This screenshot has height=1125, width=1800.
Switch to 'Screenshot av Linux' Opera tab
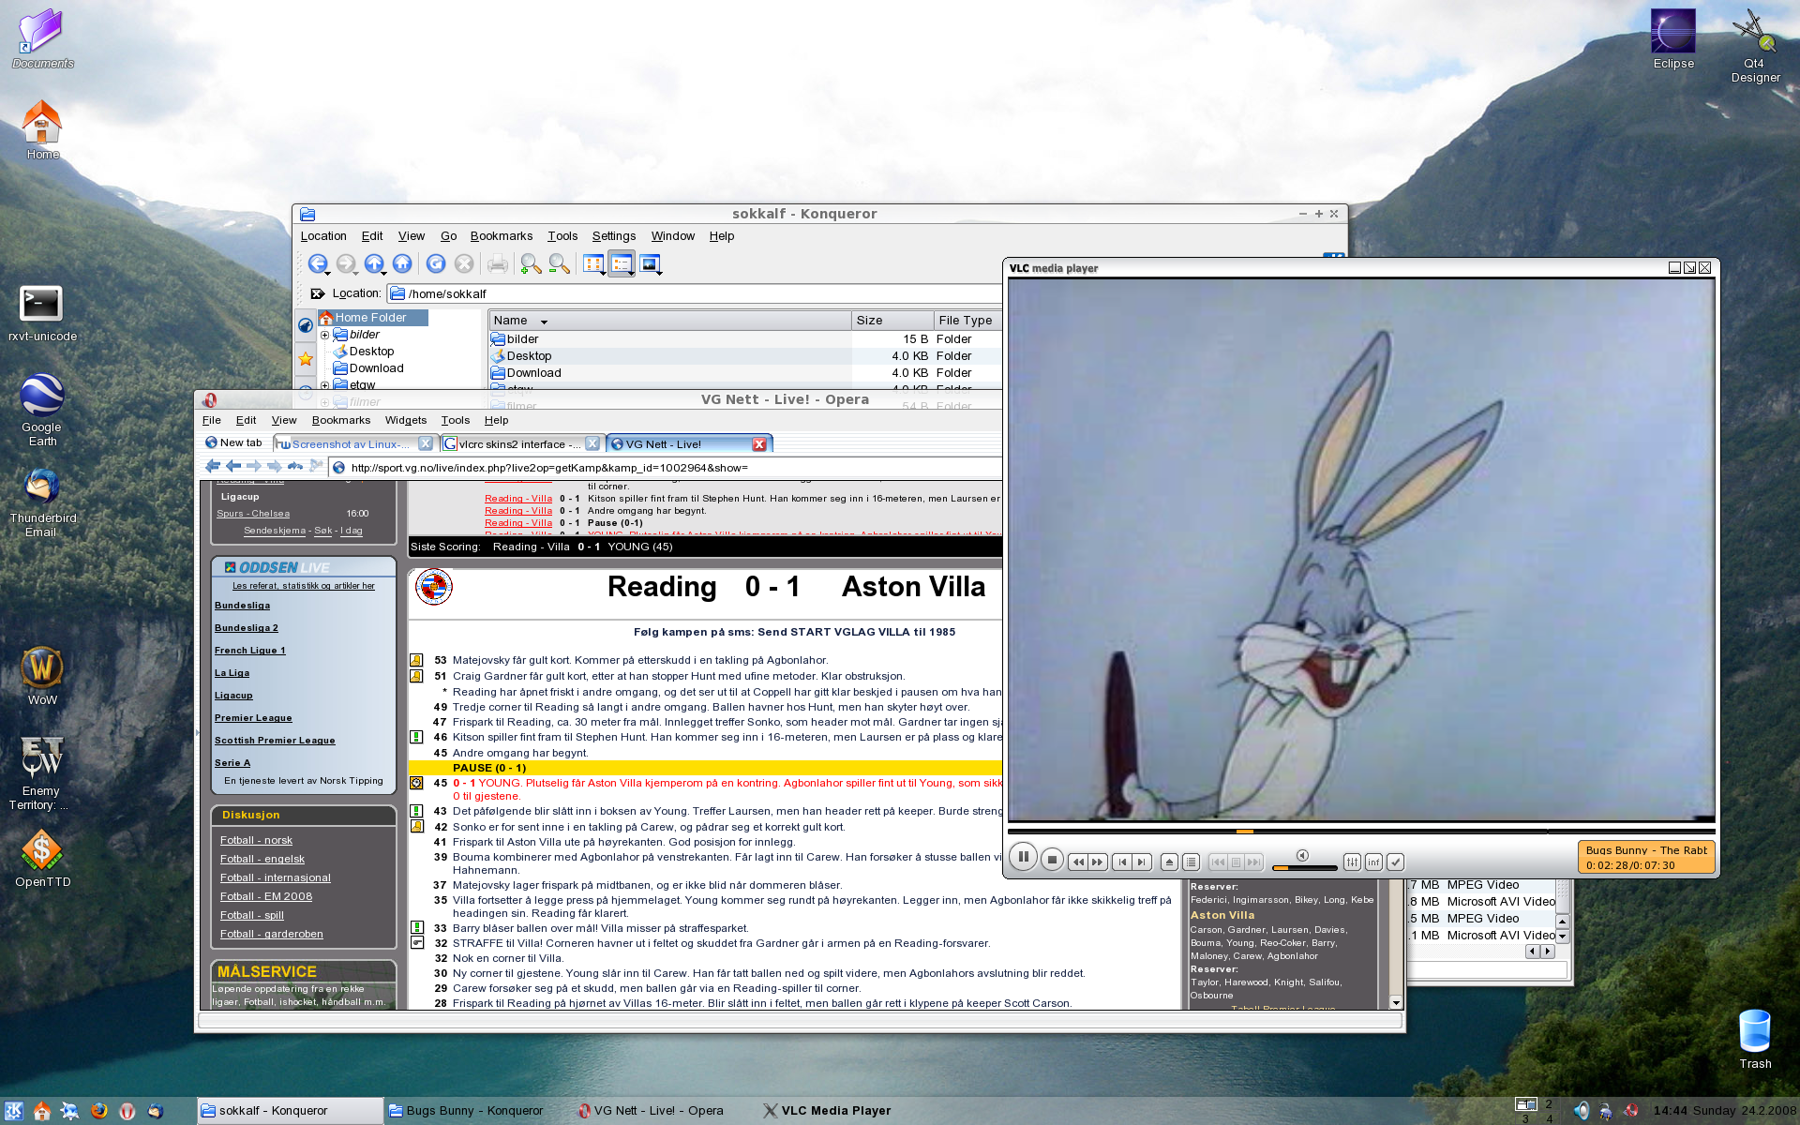click(354, 444)
